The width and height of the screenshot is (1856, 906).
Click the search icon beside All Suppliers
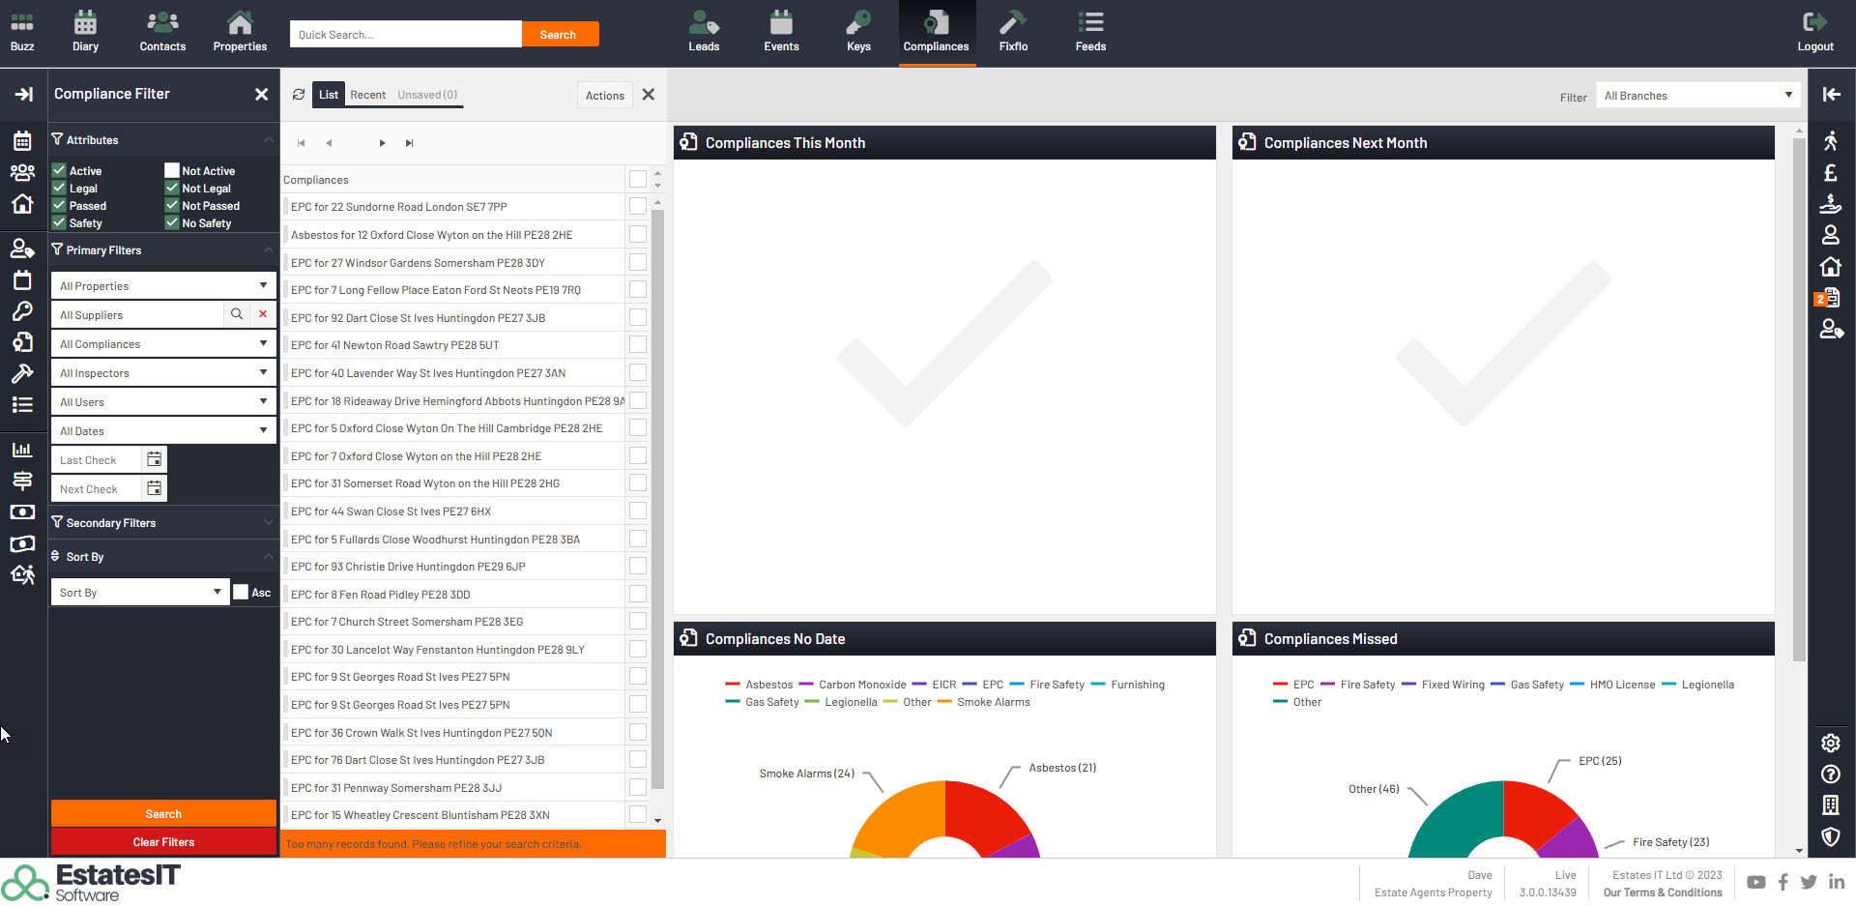tap(237, 314)
